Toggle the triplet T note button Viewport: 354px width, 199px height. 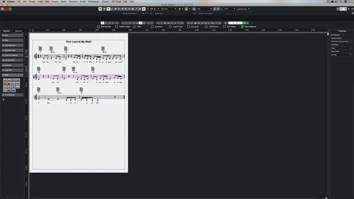148,23
